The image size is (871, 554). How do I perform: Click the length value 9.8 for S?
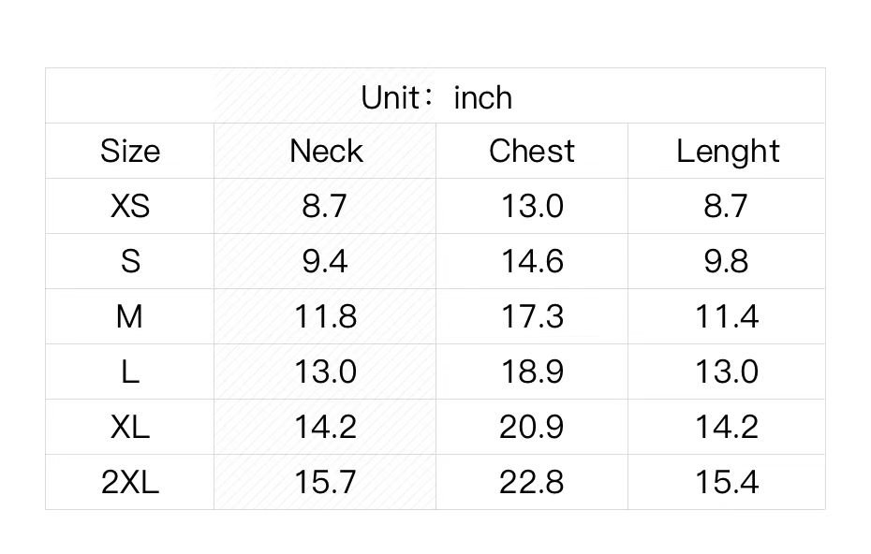point(727,262)
